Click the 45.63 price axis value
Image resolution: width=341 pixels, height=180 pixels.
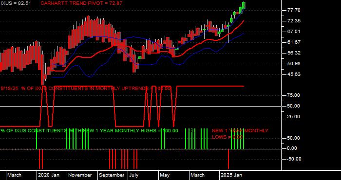294,74
